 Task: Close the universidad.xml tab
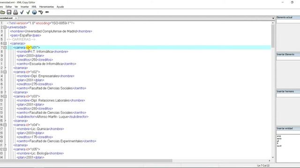[16, 18]
